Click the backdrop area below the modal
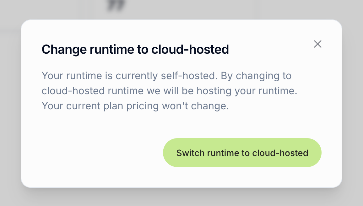This screenshot has height=206, width=363. click(181, 198)
